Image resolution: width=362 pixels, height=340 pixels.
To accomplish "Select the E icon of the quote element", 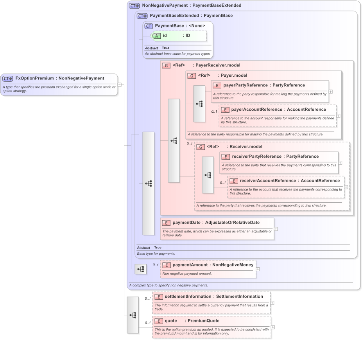I will tap(159, 321).
